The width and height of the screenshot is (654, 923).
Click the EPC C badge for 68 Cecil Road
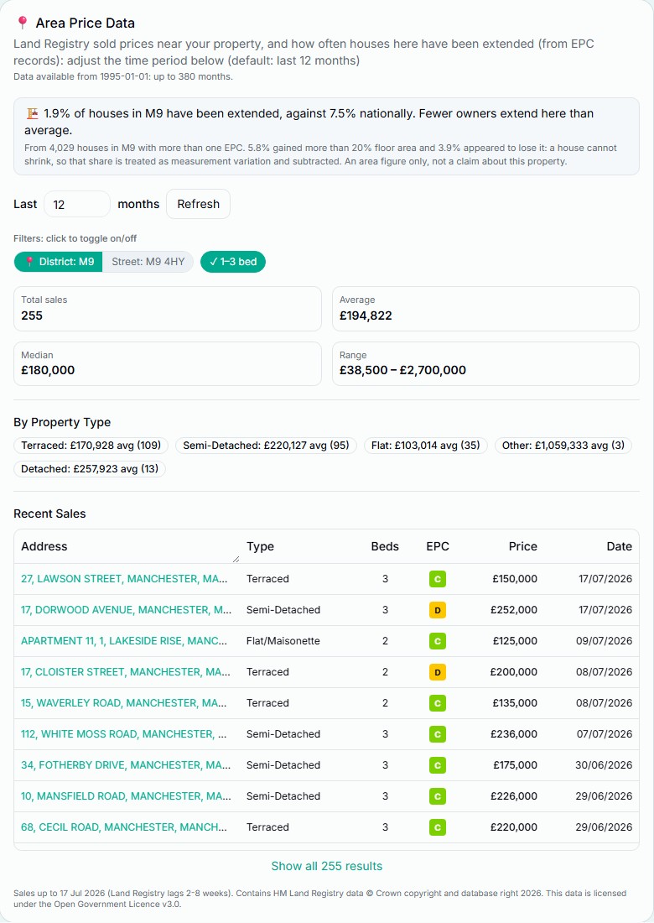pyautogui.click(x=438, y=827)
